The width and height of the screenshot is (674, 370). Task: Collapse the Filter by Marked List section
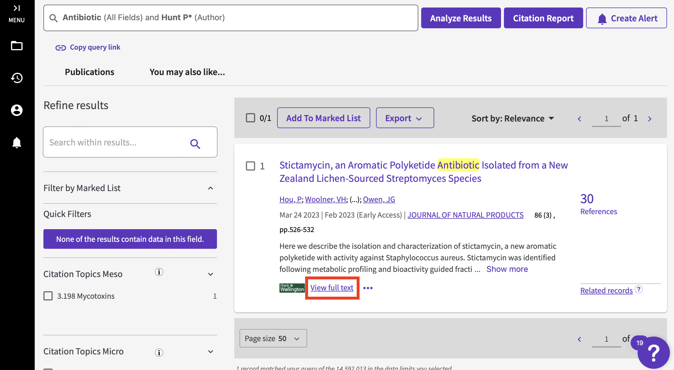point(211,188)
